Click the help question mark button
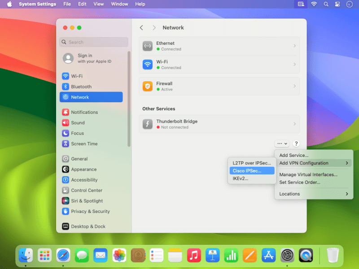 click(x=296, y=144)
